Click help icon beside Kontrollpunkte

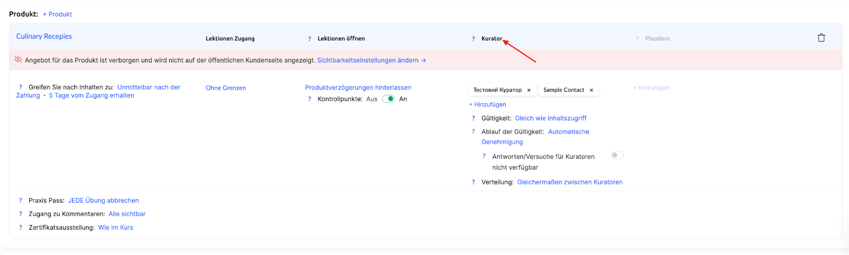tap(309, 99)
